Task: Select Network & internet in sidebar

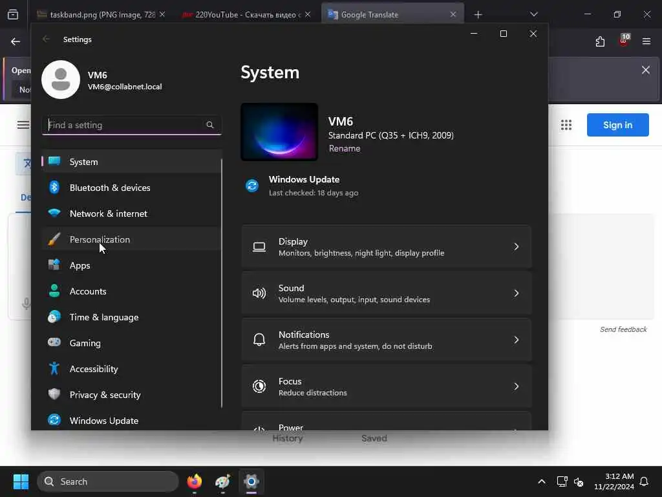Action: point(131,214)
